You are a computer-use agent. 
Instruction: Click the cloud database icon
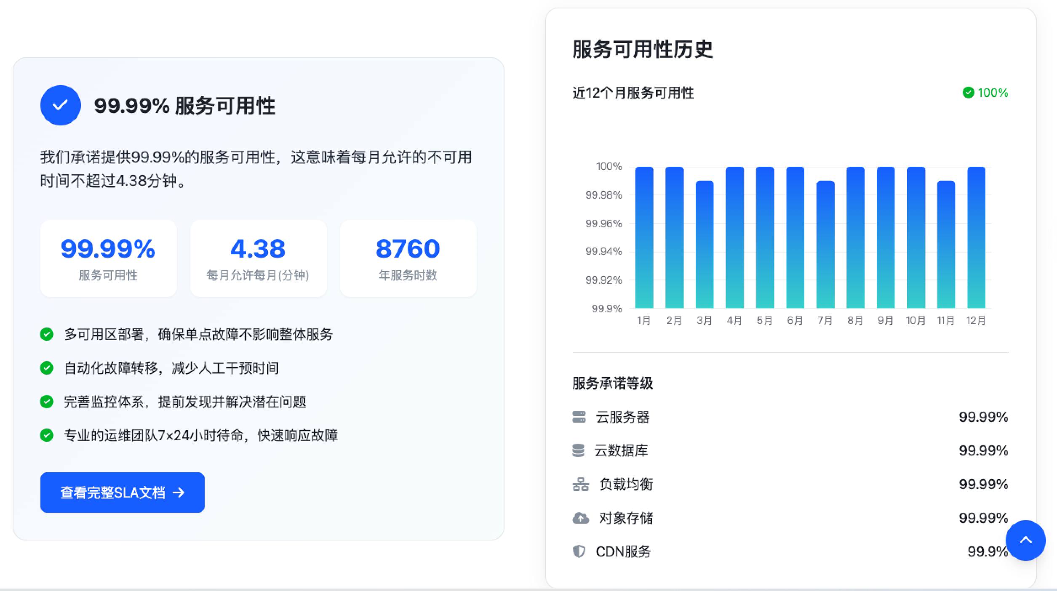tap(578, 450)
